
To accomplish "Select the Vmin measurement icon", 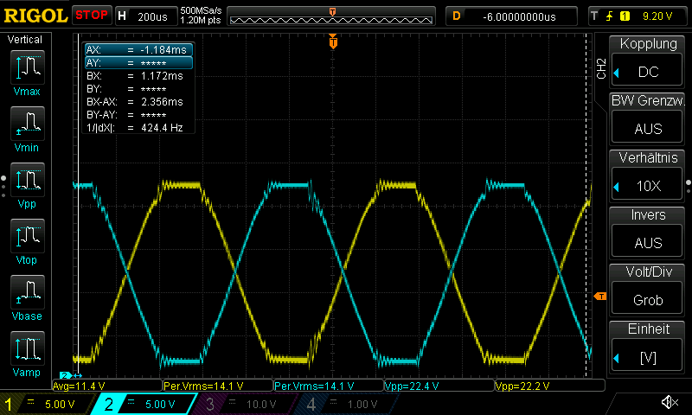I will coord(26,125).
